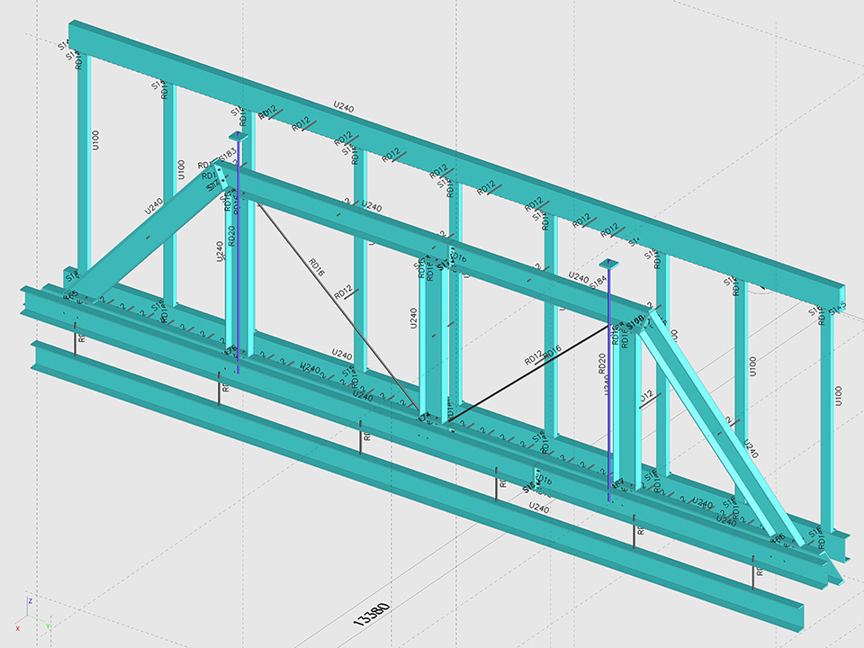
Task: Select the right blue RD20 vertical rod
Action: click(x=609, y=405)
